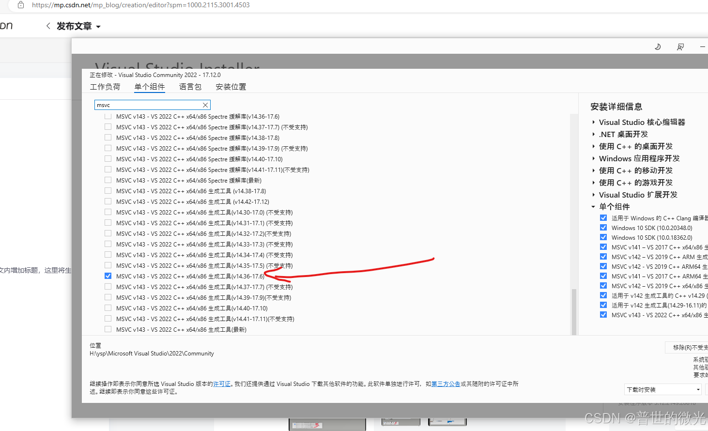Open the 许可证 link
Image resolution: width=708 pixels, height=431 pixels.
222,384
